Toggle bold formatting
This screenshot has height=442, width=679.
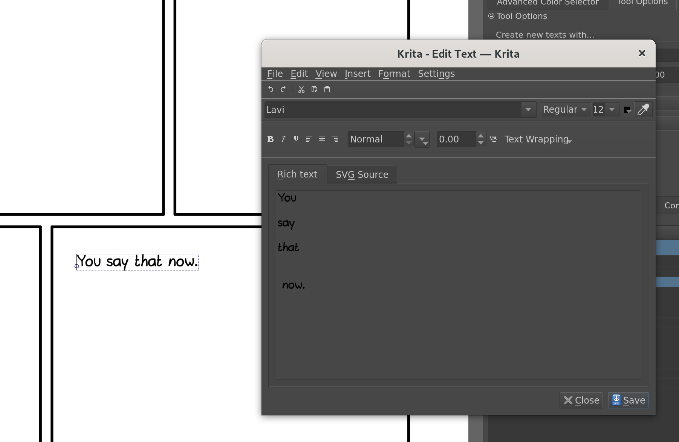[x=270, y=139]
